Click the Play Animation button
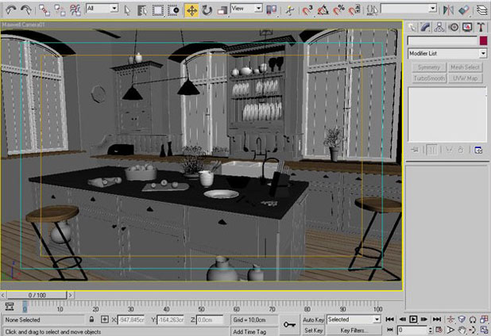This screenshot has width=491, height=336. 413,319
